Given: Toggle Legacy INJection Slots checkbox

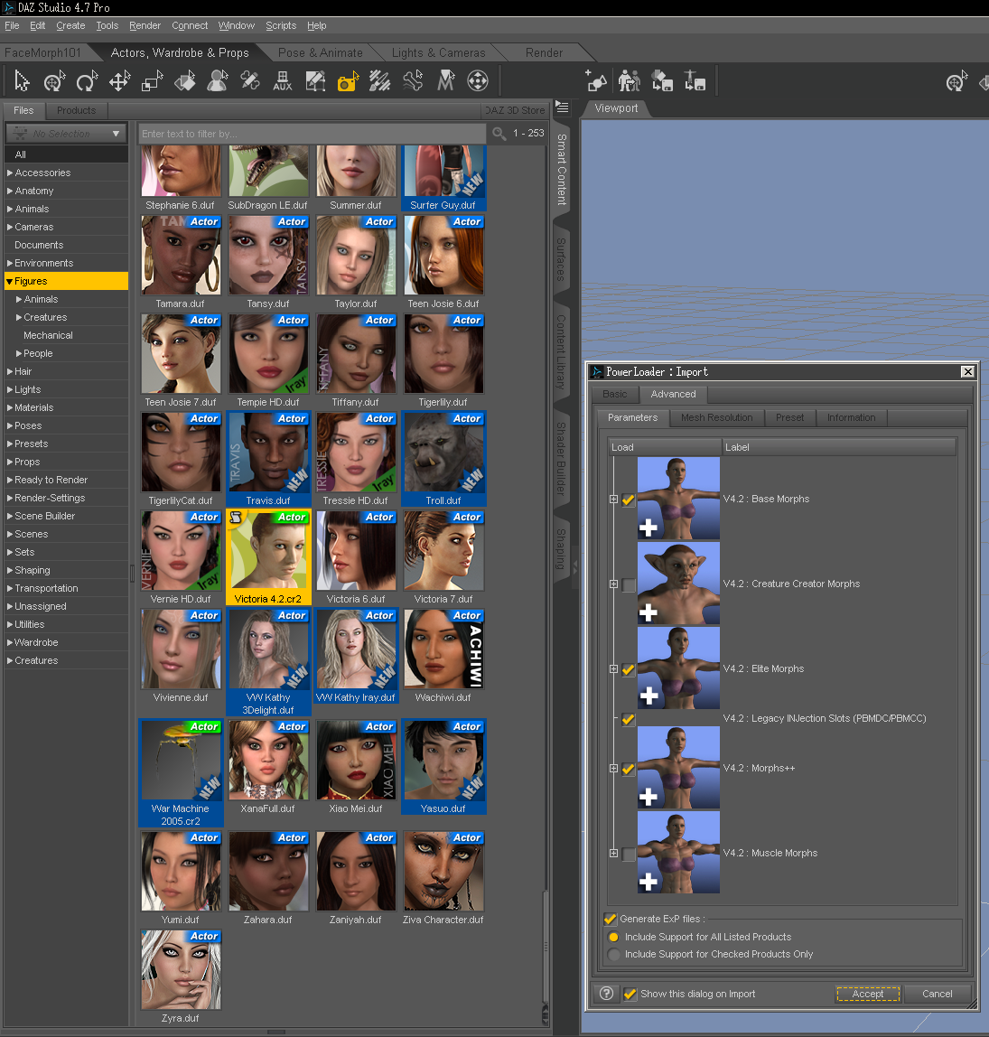Looking at the screenshot, I should coord(629,719).
